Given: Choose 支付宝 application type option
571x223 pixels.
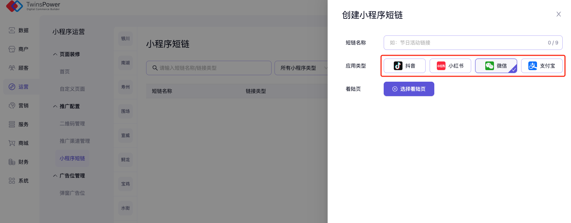Looking at the screenshot, I should click(542, 66).
